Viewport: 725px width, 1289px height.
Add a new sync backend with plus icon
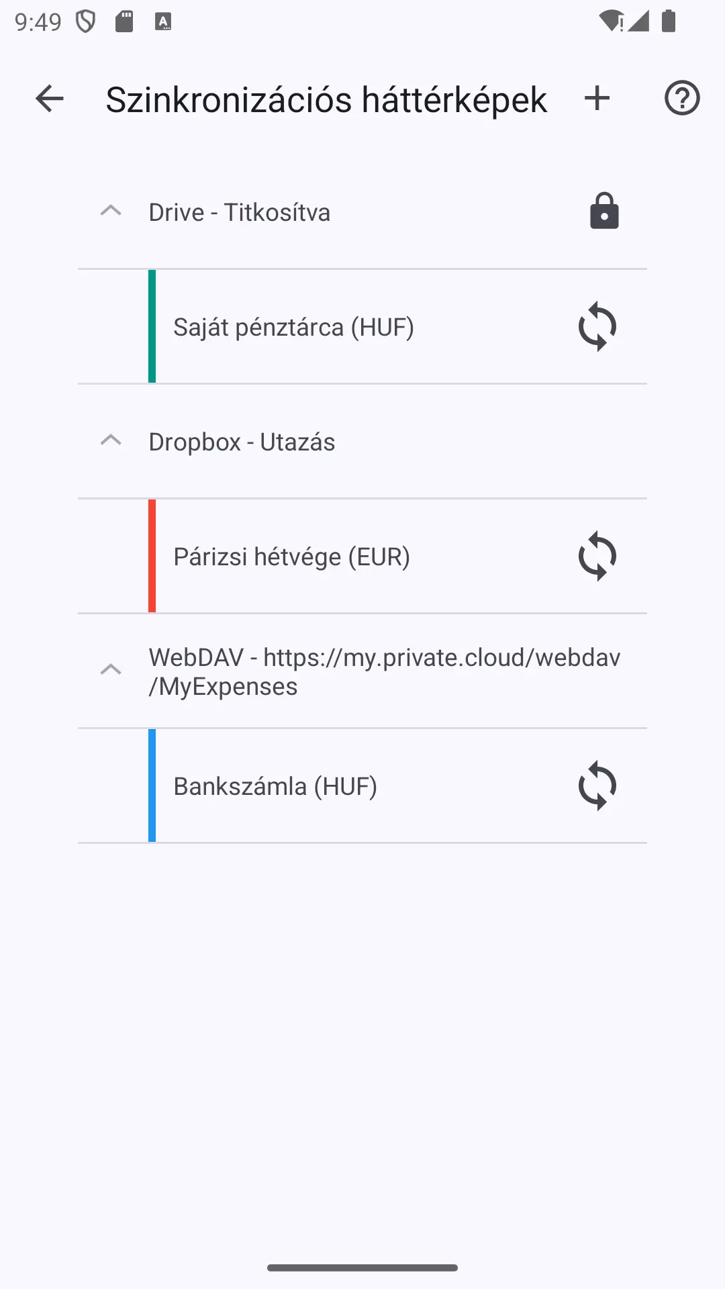click(x=597, y=99)
